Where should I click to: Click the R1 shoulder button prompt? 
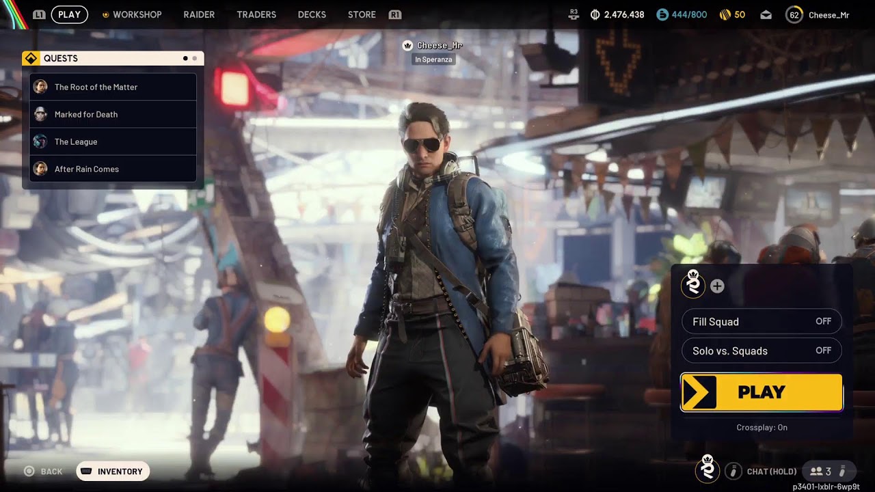coord(394,14)
